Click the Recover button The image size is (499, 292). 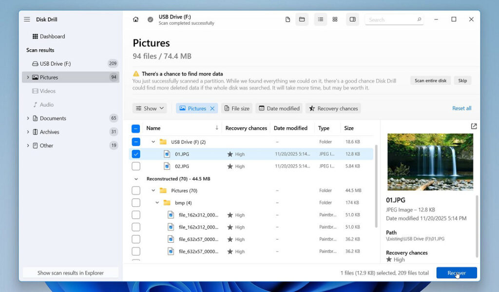(x=456, y=273)
